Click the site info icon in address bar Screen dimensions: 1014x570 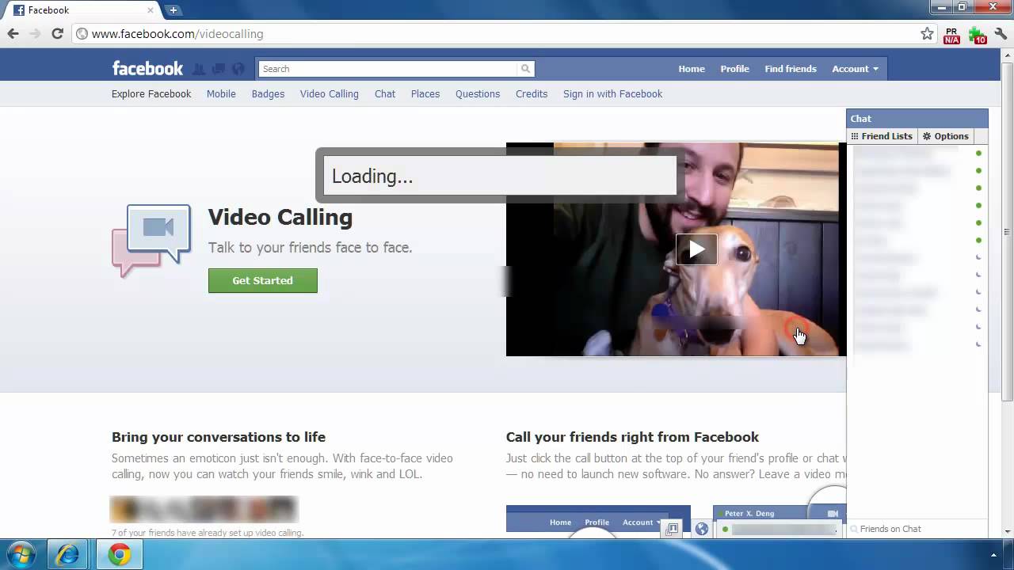click(82, 34)
